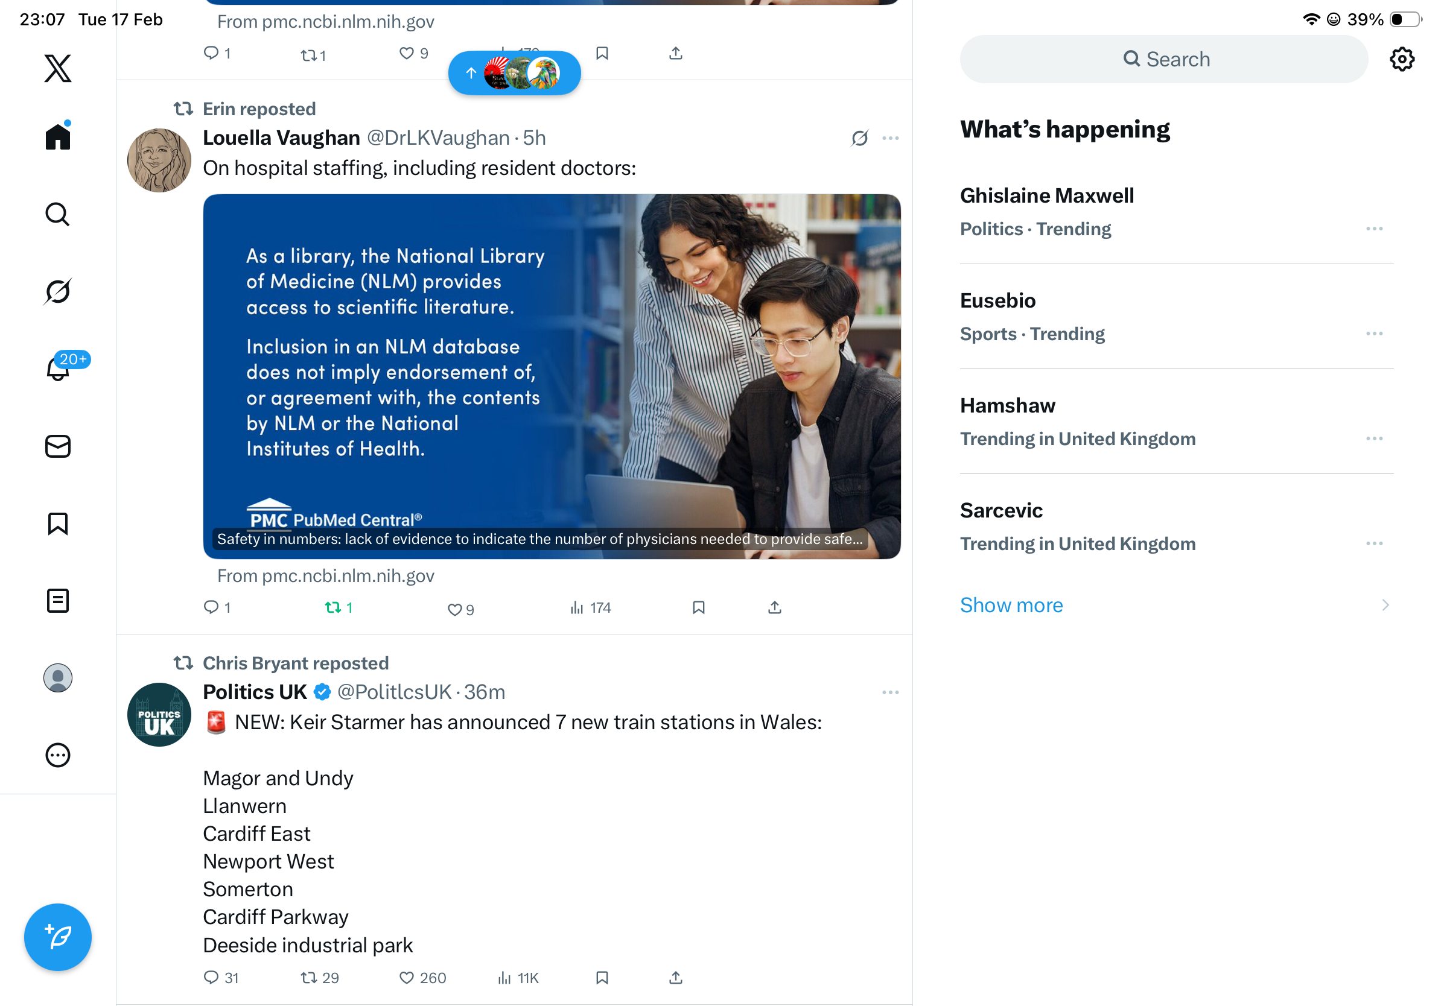Image resolution: width=1441 pixels, height=1006 pixels.
Task: Open Grok from the sidebar
Action: pyautogui.click(x=58, y=292)
